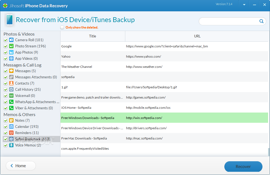
Task: Click the App Photos icon
Action: coord(11,52)
